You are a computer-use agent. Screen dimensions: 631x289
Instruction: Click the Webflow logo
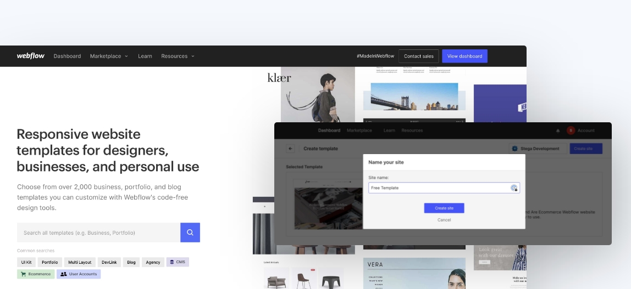(x=31, y=56)
